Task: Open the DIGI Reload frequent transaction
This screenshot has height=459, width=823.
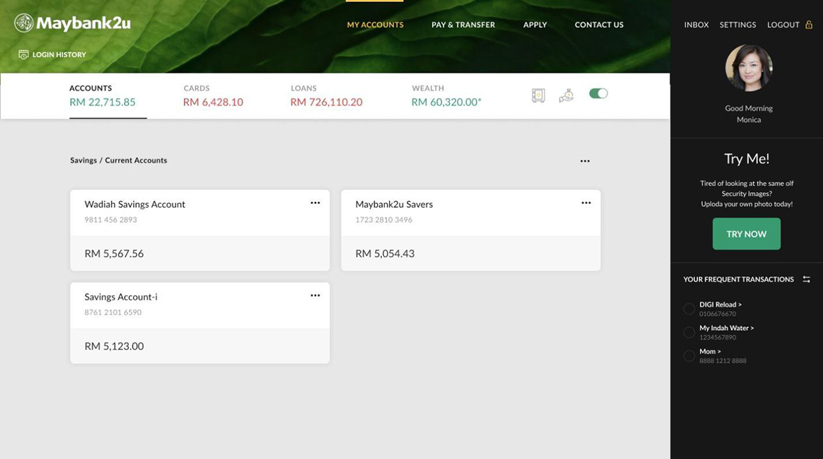Action: (x=721, y=305)
